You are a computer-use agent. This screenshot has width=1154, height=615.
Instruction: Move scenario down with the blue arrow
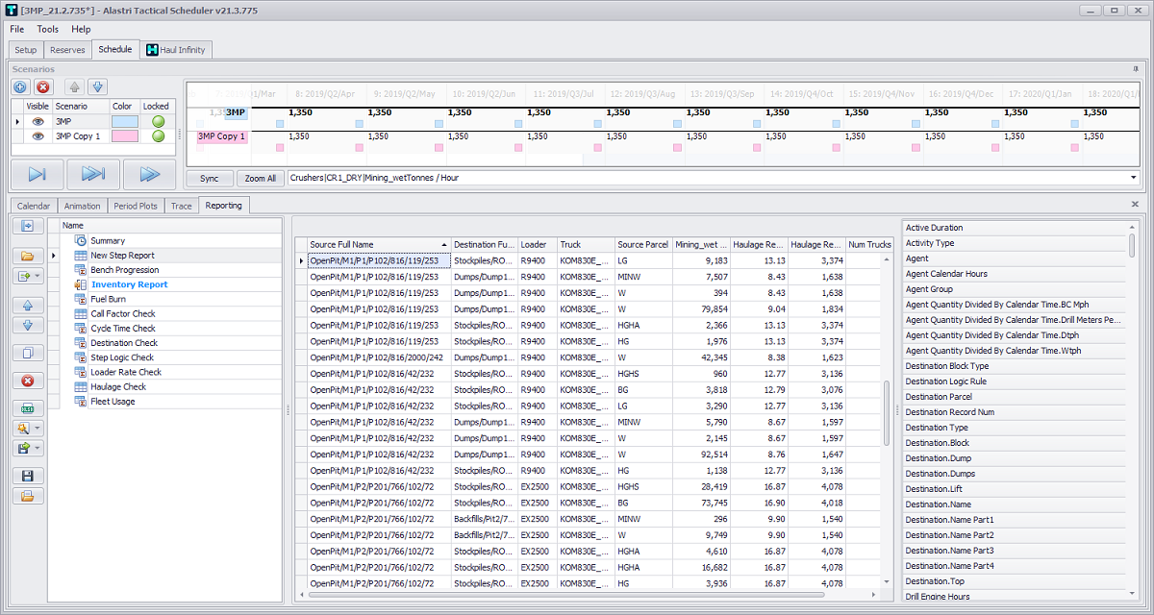[x=97, y=86]
